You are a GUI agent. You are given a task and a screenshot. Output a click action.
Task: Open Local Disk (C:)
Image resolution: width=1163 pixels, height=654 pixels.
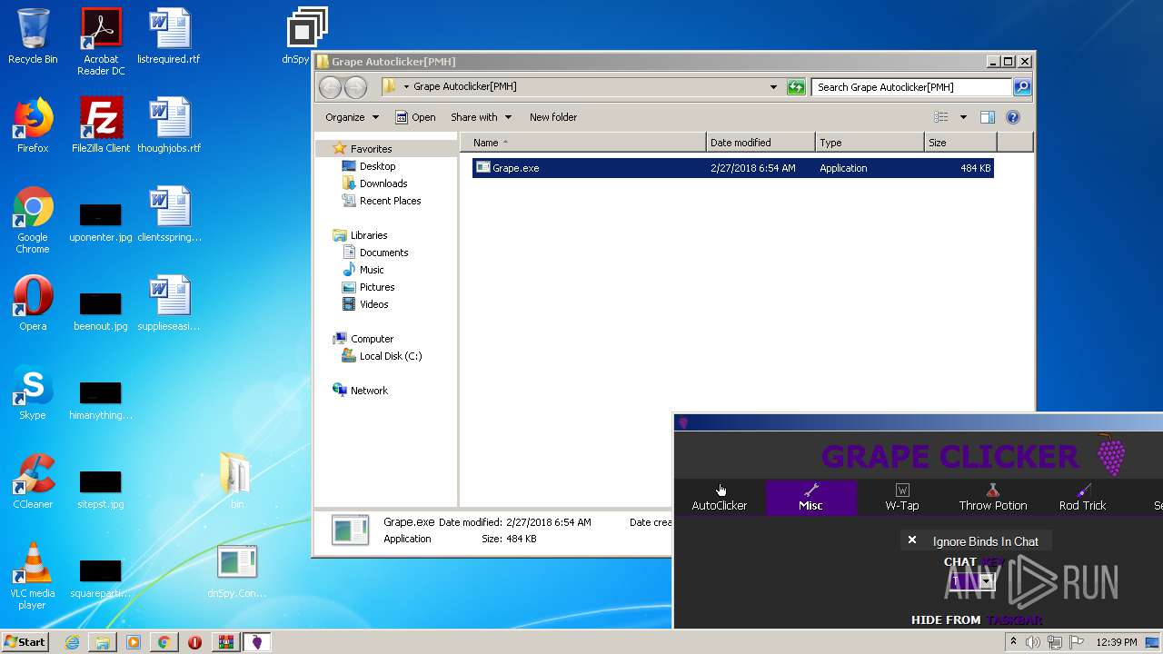click(382, 356)
